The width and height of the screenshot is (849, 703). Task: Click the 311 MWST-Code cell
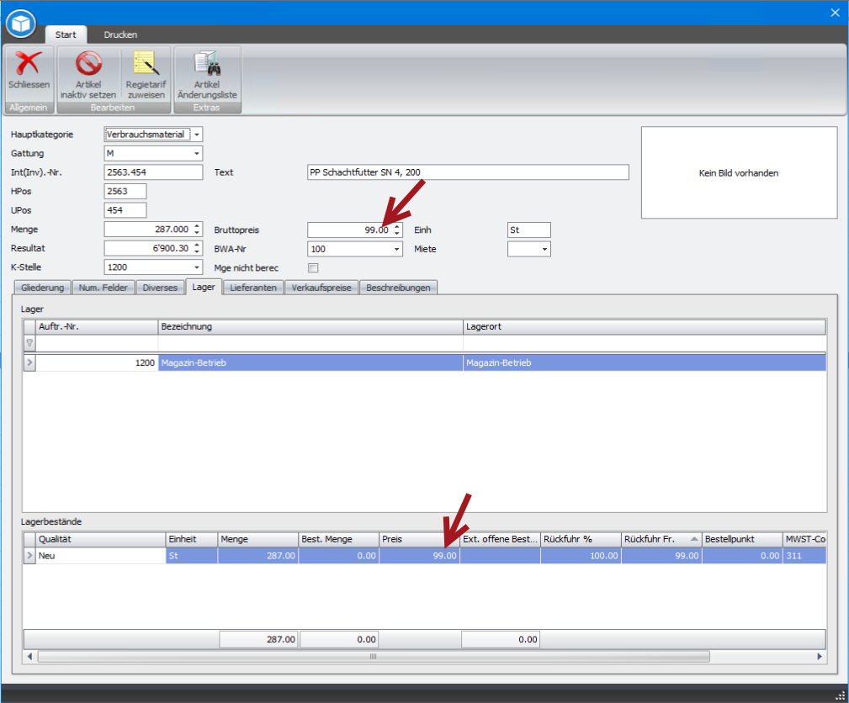click(x=804, y=556)
